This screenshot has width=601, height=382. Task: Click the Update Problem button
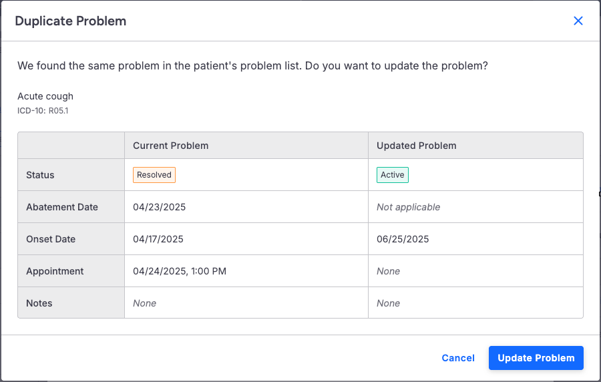[536, 358]
